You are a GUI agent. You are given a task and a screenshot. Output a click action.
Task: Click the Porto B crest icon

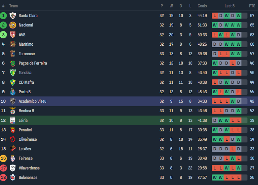tap(13, 92)
